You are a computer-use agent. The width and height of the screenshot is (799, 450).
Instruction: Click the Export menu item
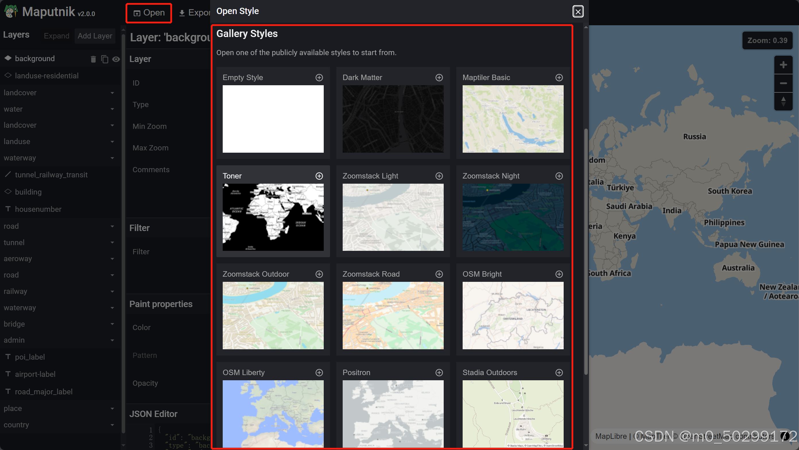coord(195,13)
